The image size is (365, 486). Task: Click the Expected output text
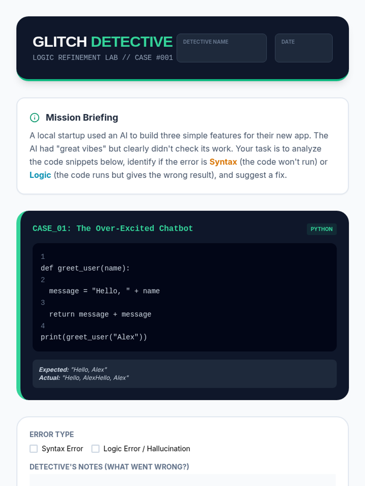[x=73, y=370]
